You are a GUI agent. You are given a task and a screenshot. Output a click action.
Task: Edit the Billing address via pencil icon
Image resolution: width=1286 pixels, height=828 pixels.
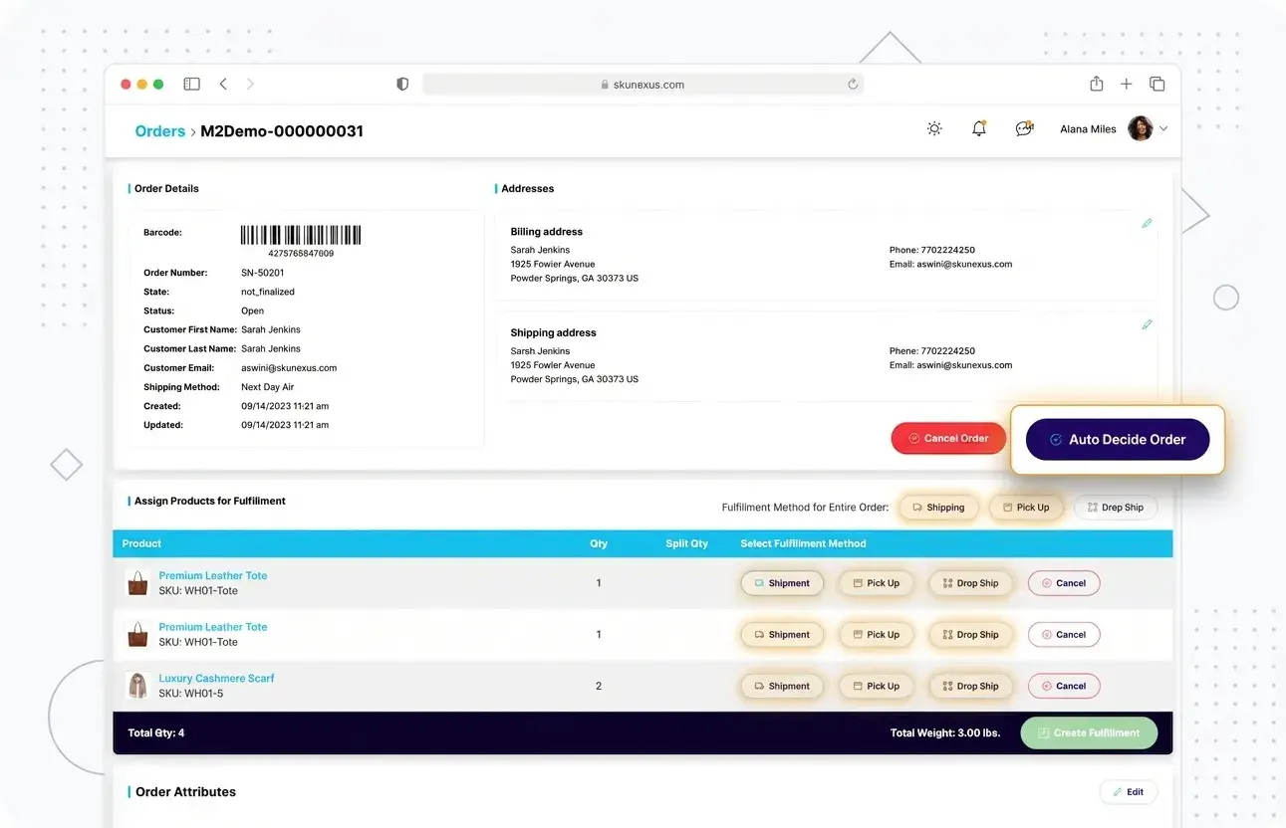pyautogui.click(x=1147, y=223)
